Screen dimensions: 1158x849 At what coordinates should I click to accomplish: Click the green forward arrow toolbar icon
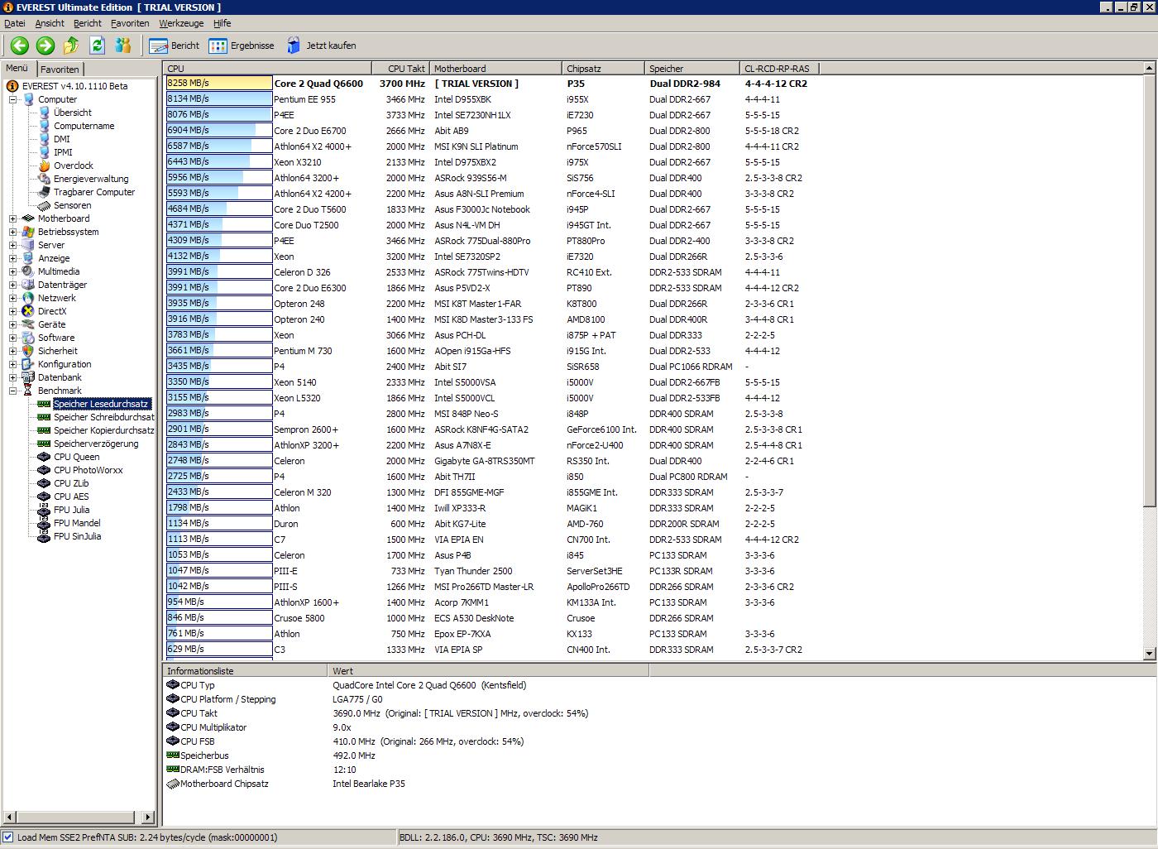click(45, 46)
